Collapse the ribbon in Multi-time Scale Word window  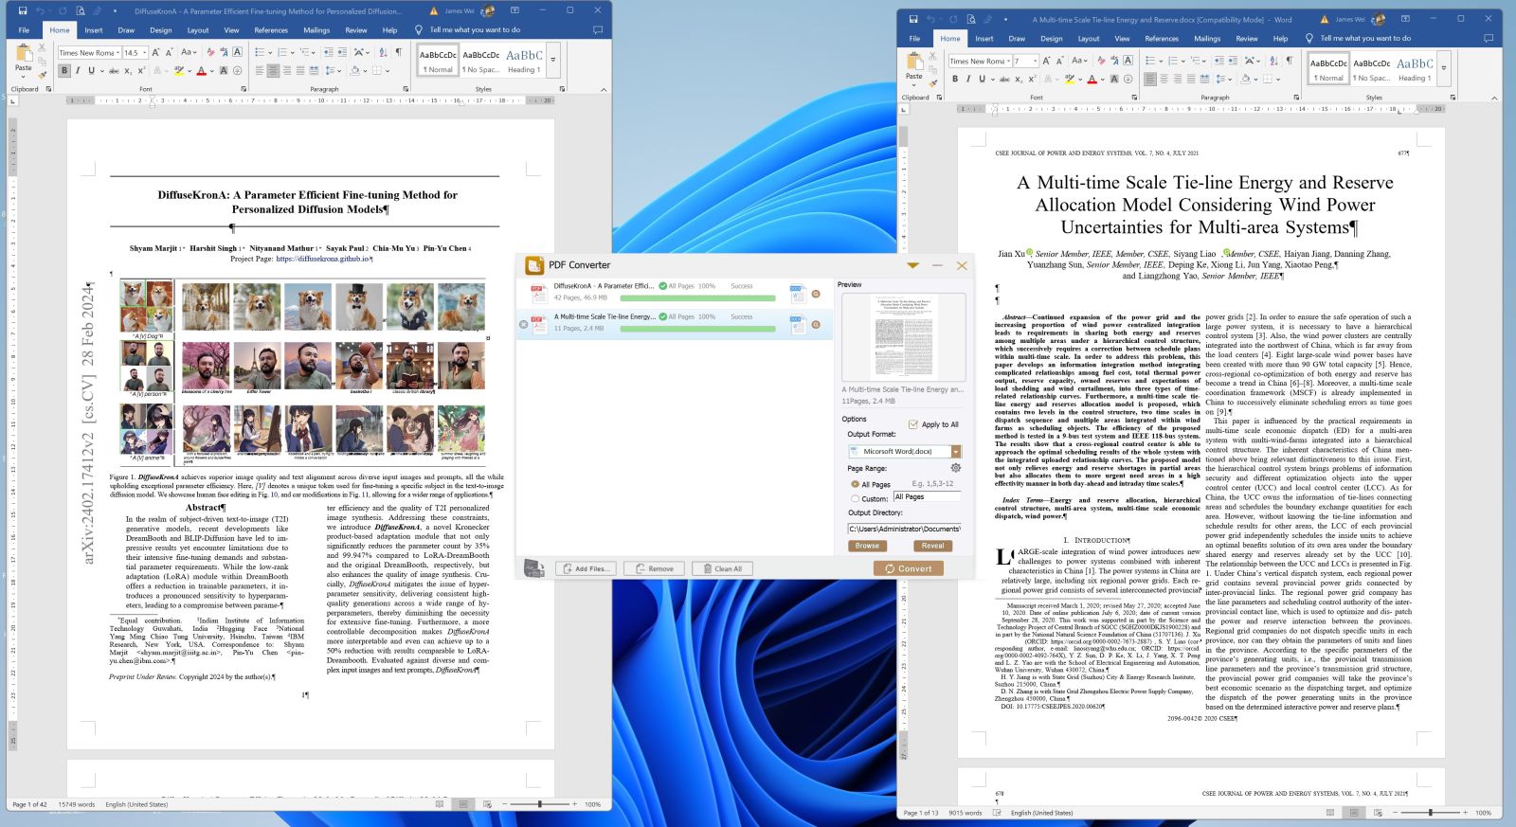click(x=1494, y=98)
